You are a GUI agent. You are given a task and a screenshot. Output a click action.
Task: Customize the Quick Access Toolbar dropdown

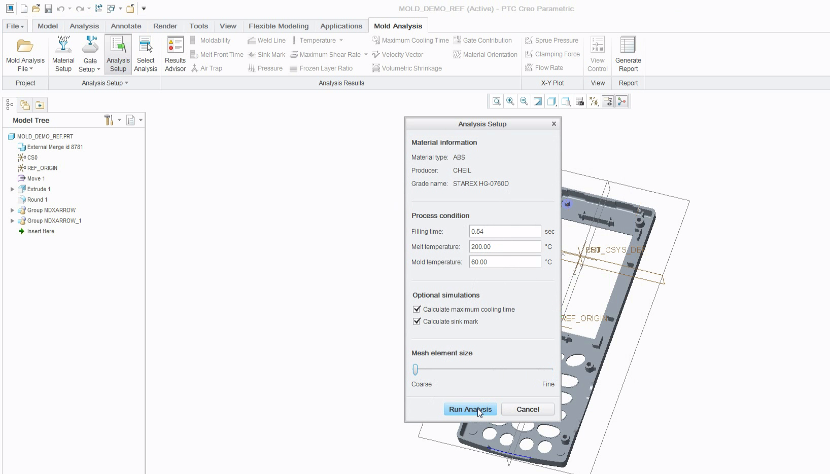(x=144, y=9)
